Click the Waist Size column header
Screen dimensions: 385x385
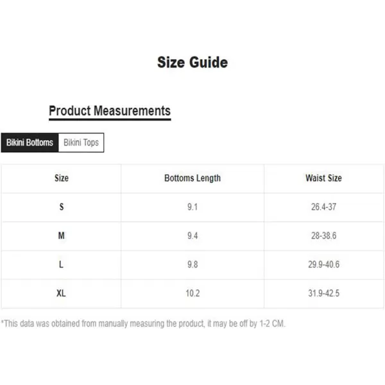coord(323,178)
